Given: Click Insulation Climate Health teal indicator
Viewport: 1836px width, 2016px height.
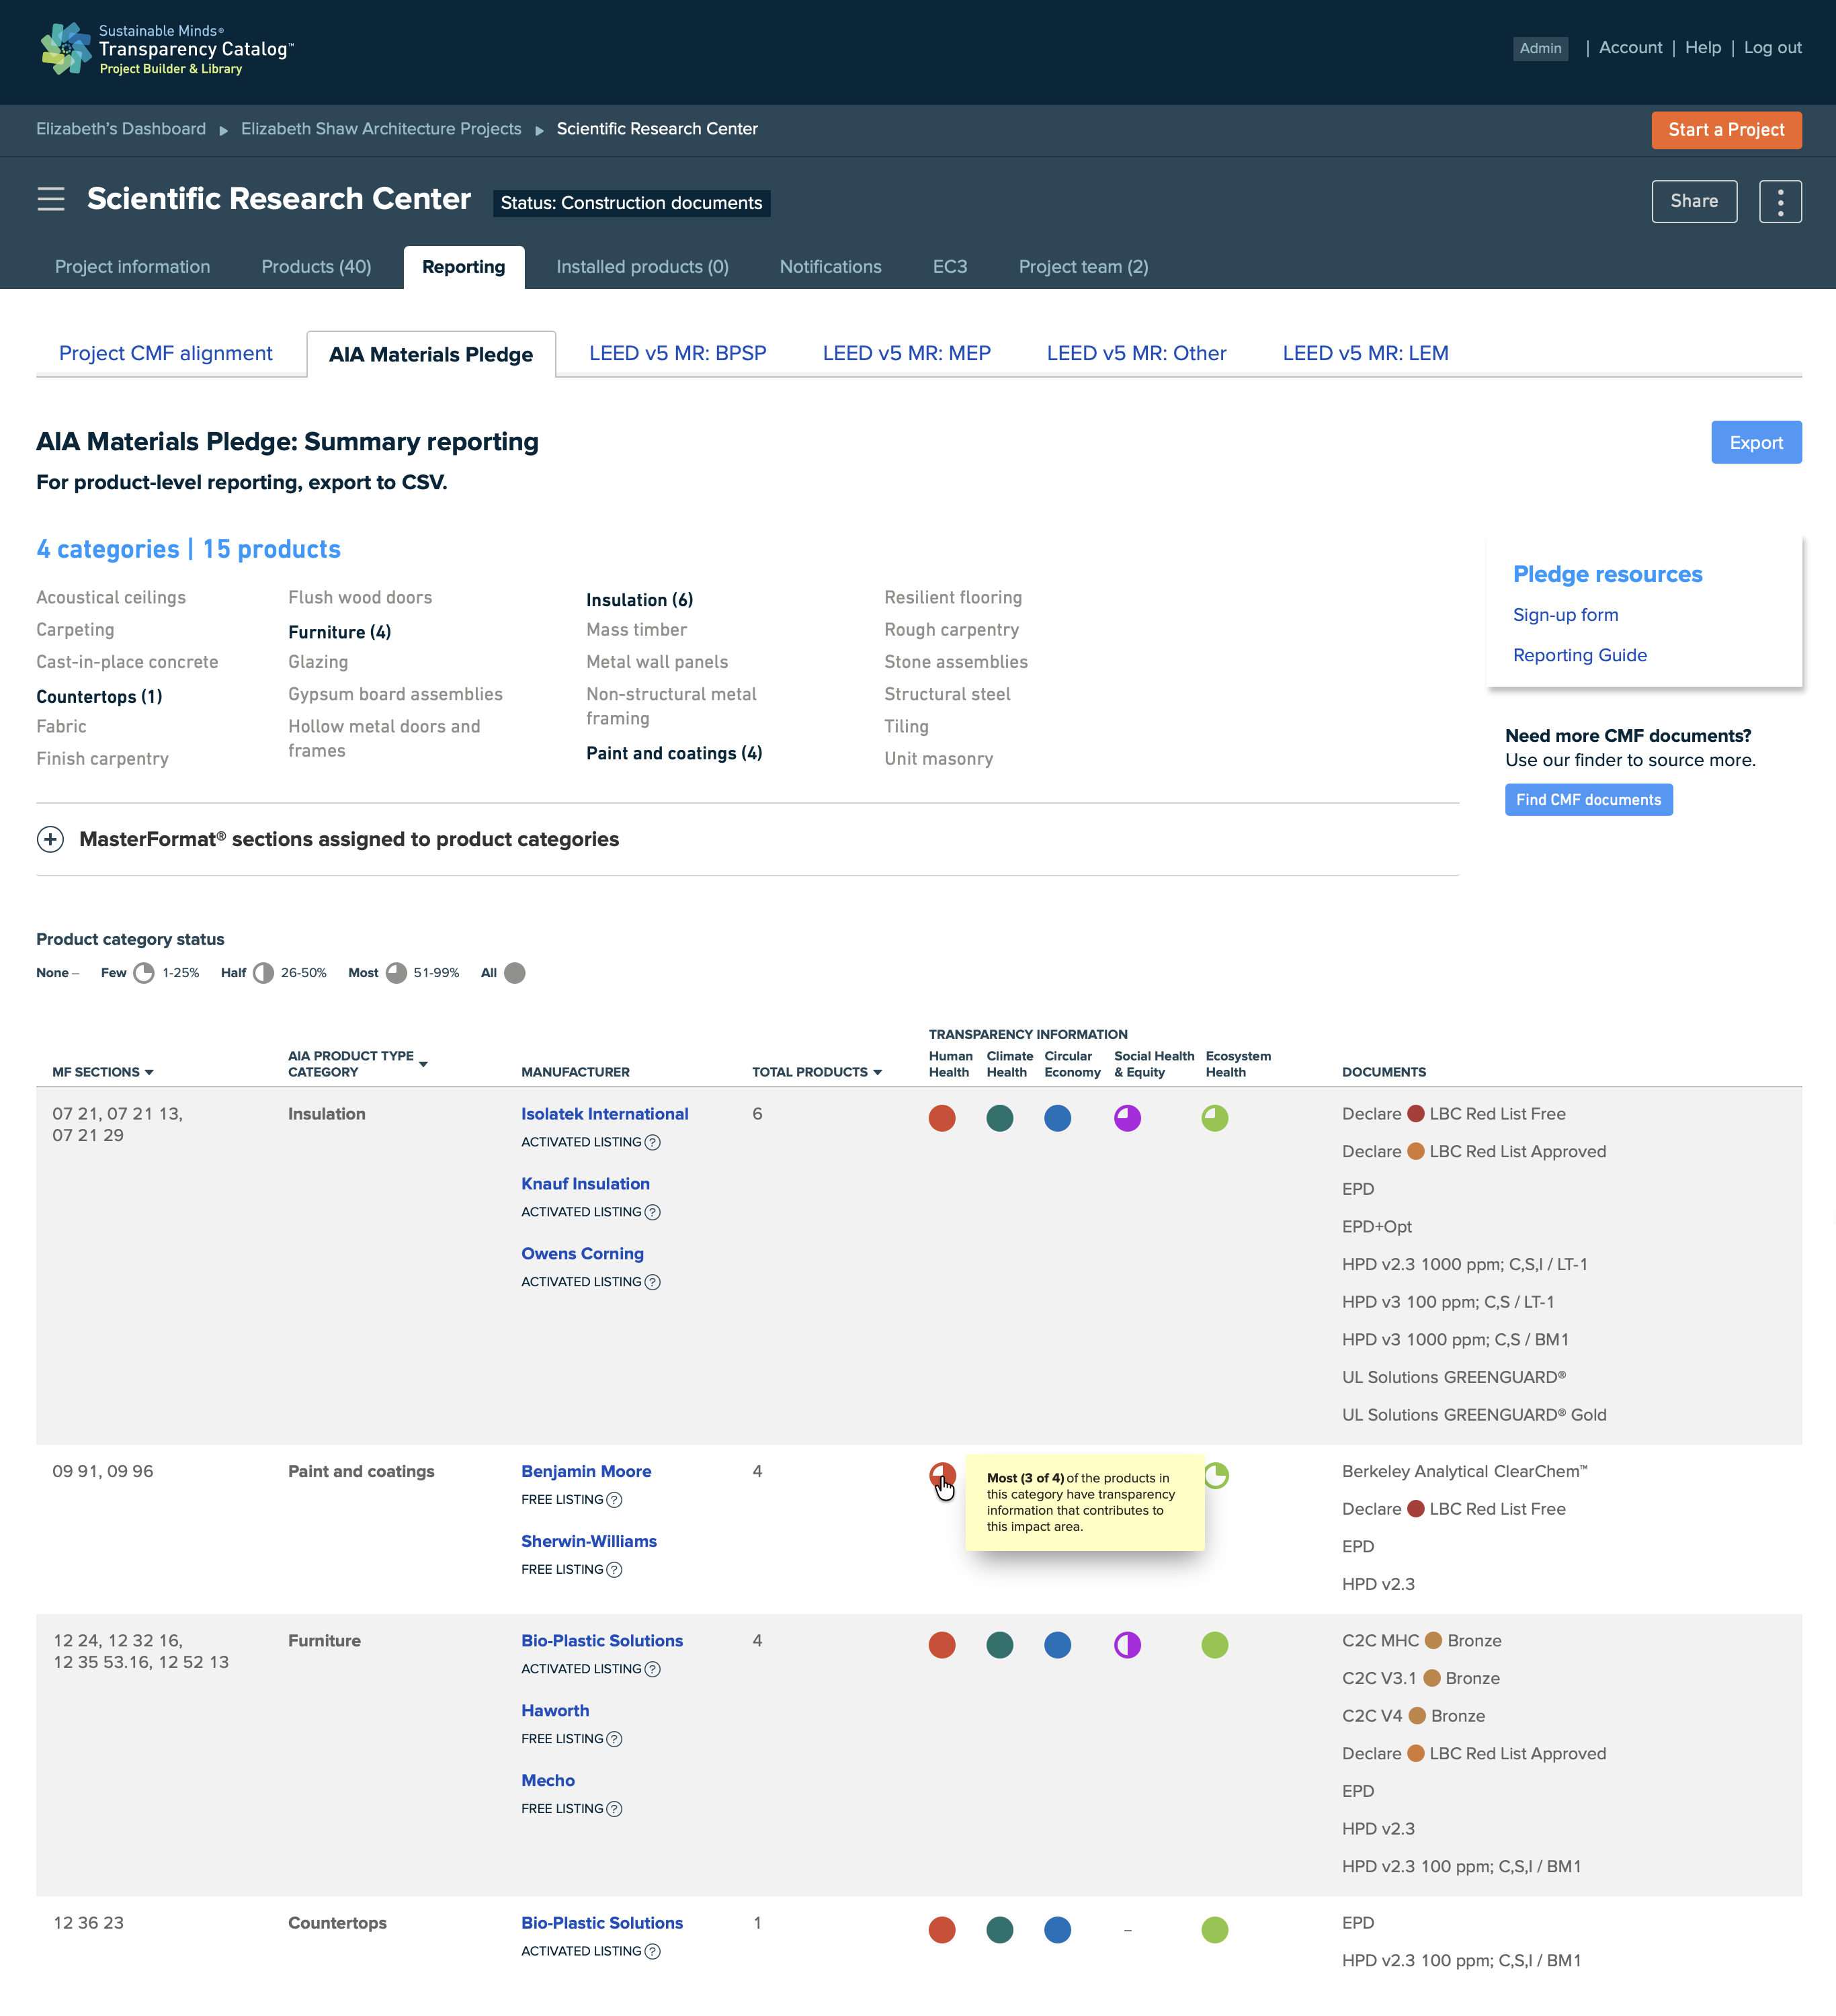Looking at the screenshot, I should pos(1000,1118).
